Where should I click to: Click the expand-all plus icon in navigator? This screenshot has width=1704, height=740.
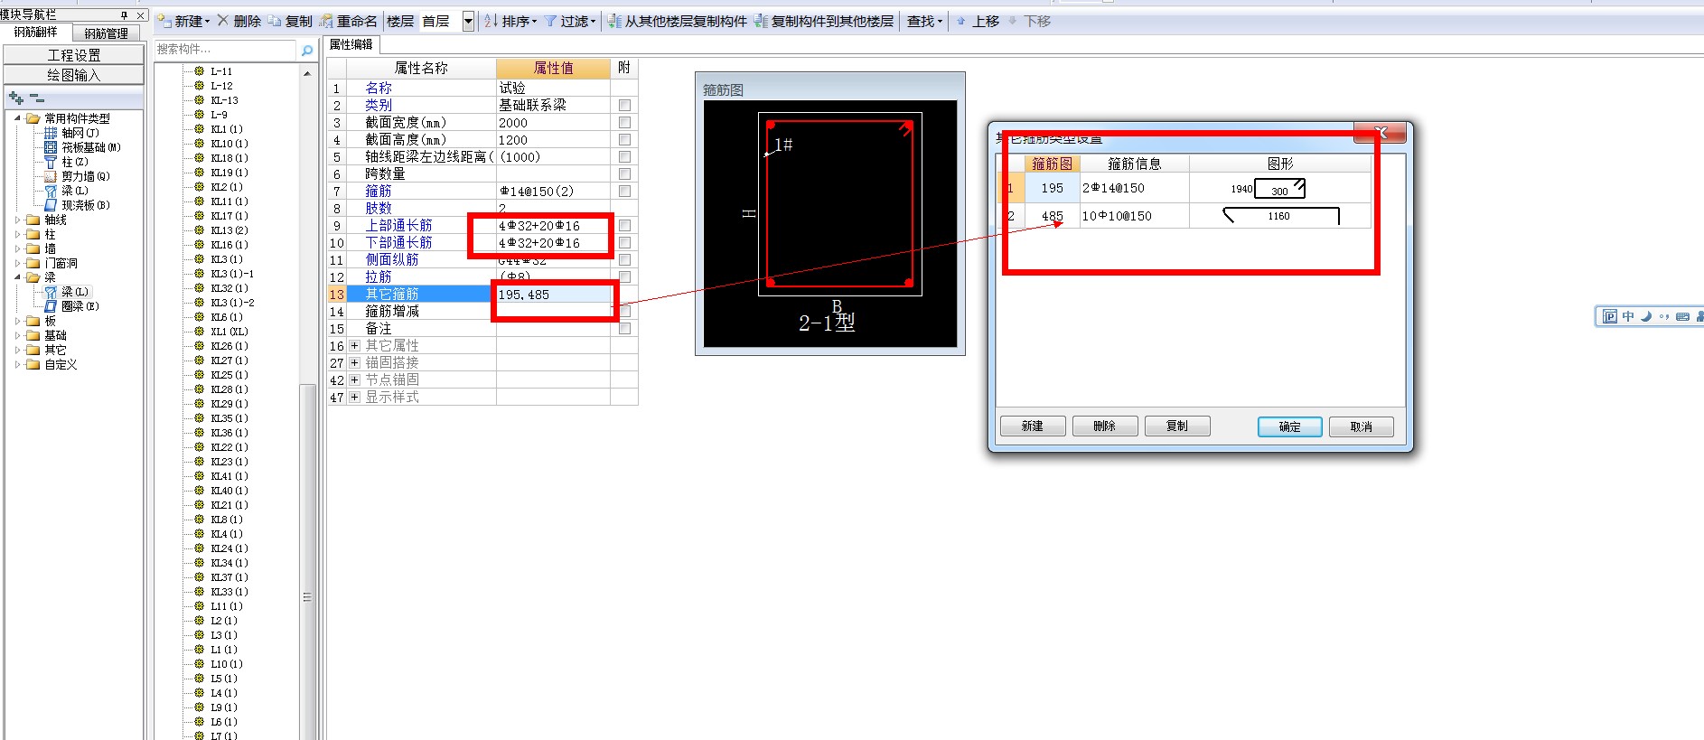[16, 98]
